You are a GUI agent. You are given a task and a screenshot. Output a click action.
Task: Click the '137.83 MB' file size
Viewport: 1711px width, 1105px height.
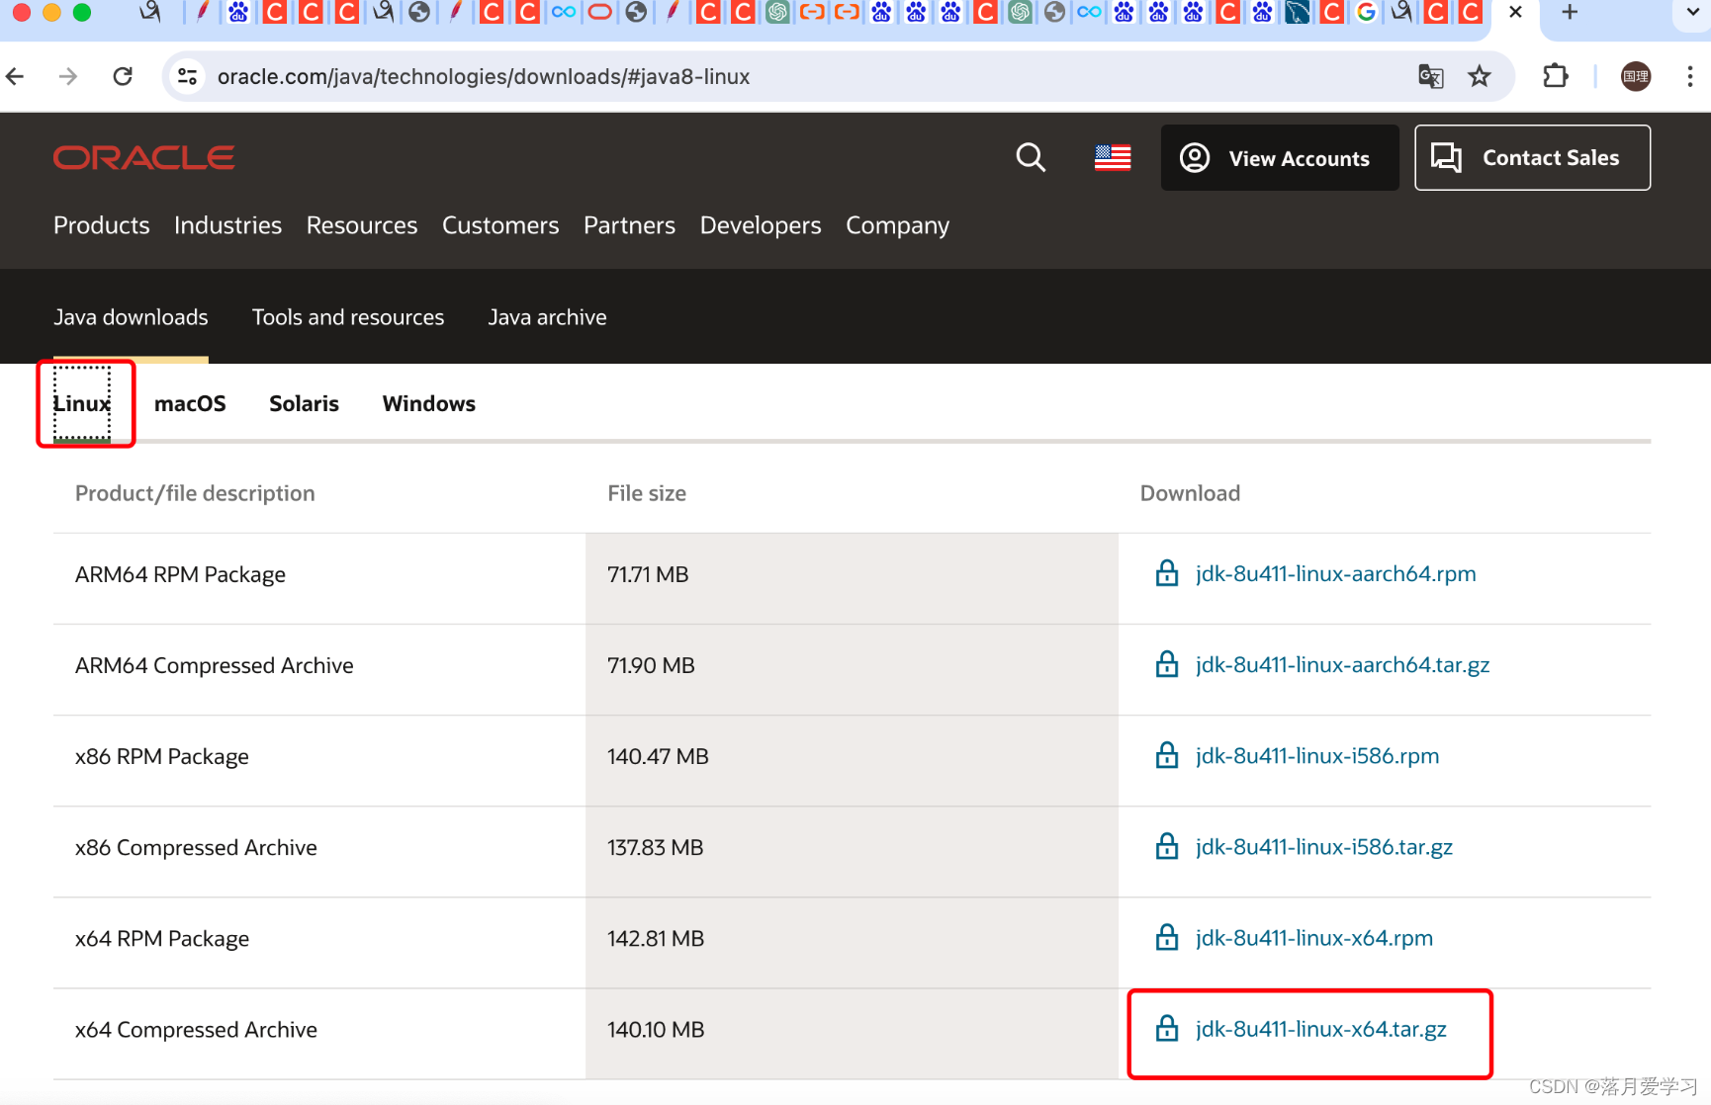[x=655, y=847]
